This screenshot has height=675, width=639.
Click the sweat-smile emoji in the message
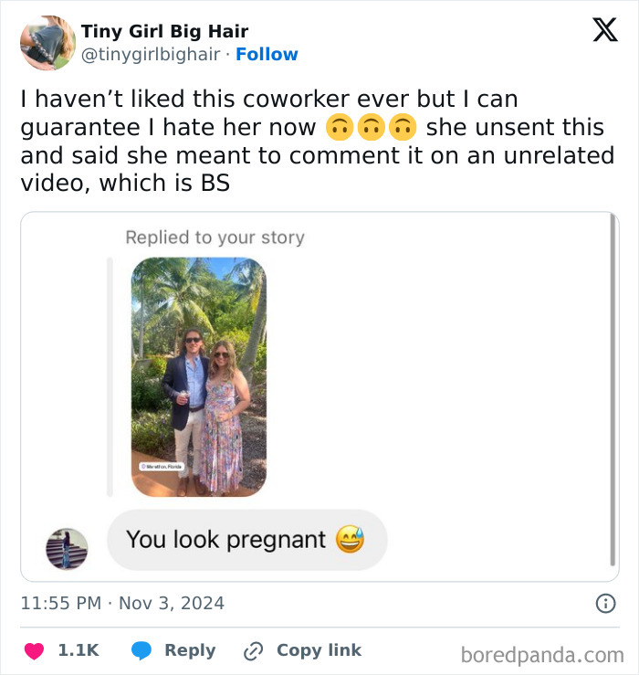(350, 540)
